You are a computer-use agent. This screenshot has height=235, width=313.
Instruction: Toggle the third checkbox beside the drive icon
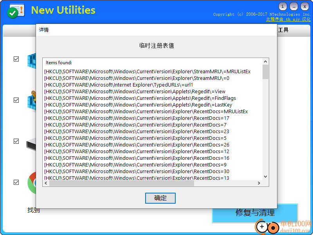tap(16, 141)
